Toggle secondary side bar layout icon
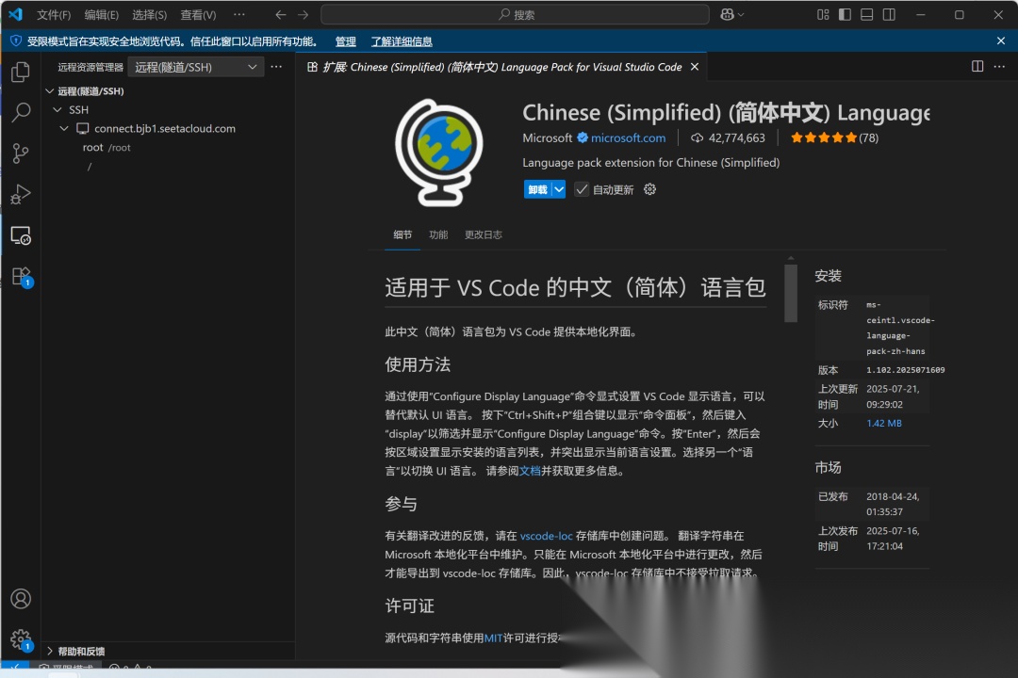This screenshot has height=678, width=1018. [x=889, y=14]
